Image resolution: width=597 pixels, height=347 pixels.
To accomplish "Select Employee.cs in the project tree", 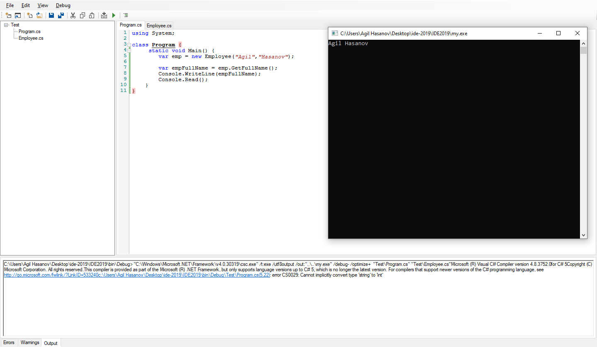I will [x=31, y=38].
